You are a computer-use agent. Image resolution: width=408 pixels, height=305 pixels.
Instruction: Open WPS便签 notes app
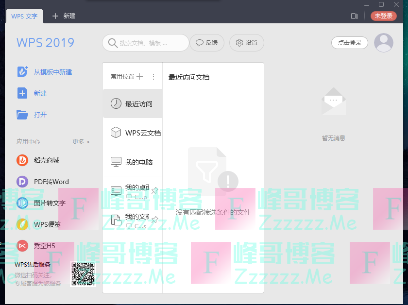22,224
